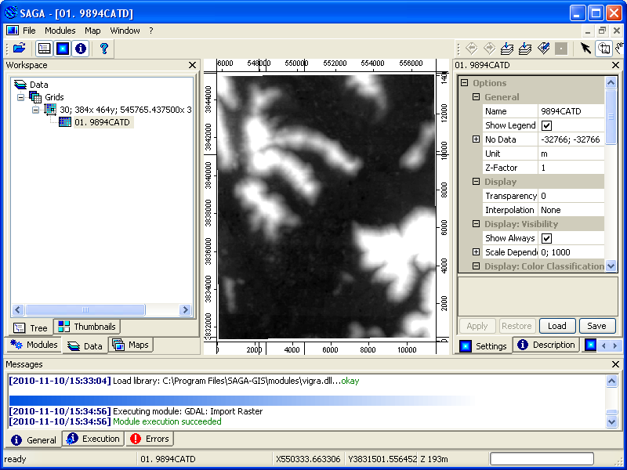Switch to the Execution messages tab
The width and height of the screenshot is (627, 470).
coord(92,439)
